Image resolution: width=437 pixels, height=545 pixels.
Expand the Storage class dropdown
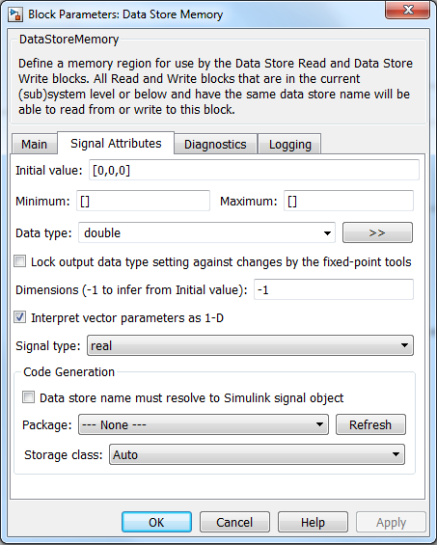coord(257,454)
